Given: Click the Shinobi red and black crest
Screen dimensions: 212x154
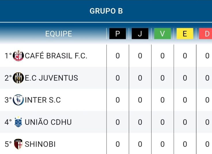Looking at the screenshot, I should (18, 144).
